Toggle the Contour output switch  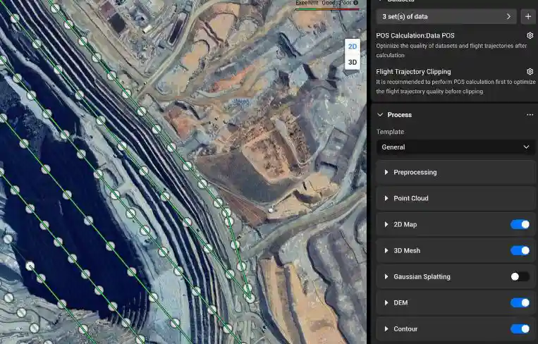(520, 328)
